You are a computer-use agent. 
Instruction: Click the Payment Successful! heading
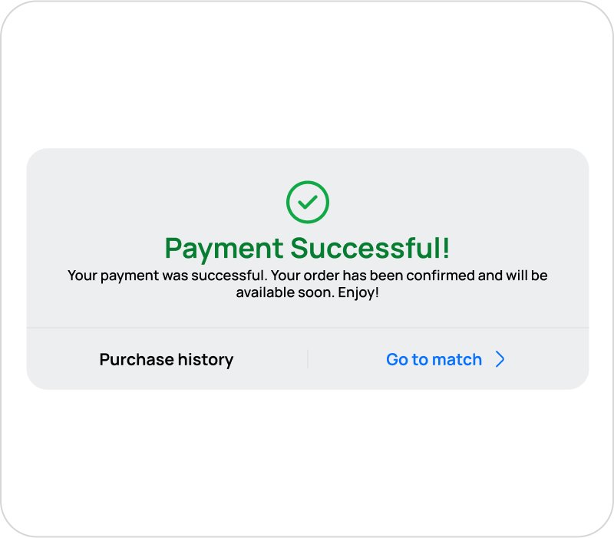[x=307, y=248]
